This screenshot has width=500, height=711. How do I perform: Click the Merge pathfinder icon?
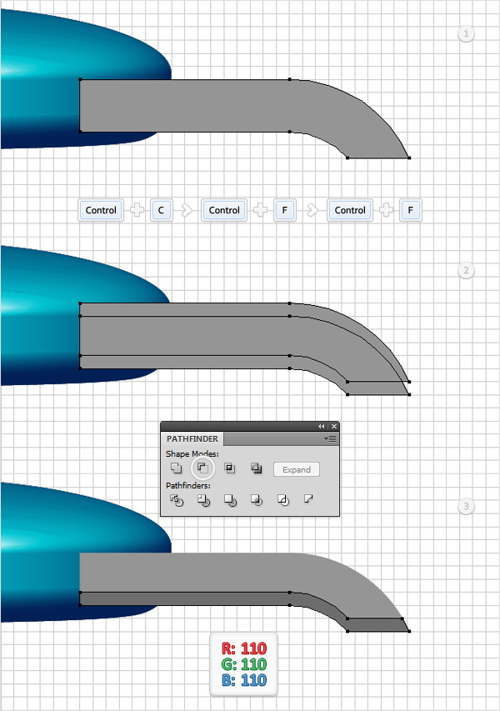coord(230,500)
